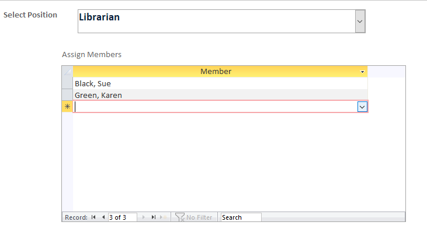This screenshot has height=250, width=427.
Task: Click the Member column header
Action: (216, 72)
